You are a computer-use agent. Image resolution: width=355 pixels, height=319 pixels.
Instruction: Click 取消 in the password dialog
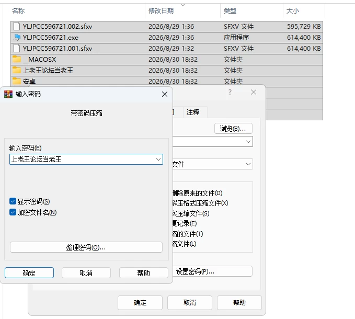click(x=86, y=273)
